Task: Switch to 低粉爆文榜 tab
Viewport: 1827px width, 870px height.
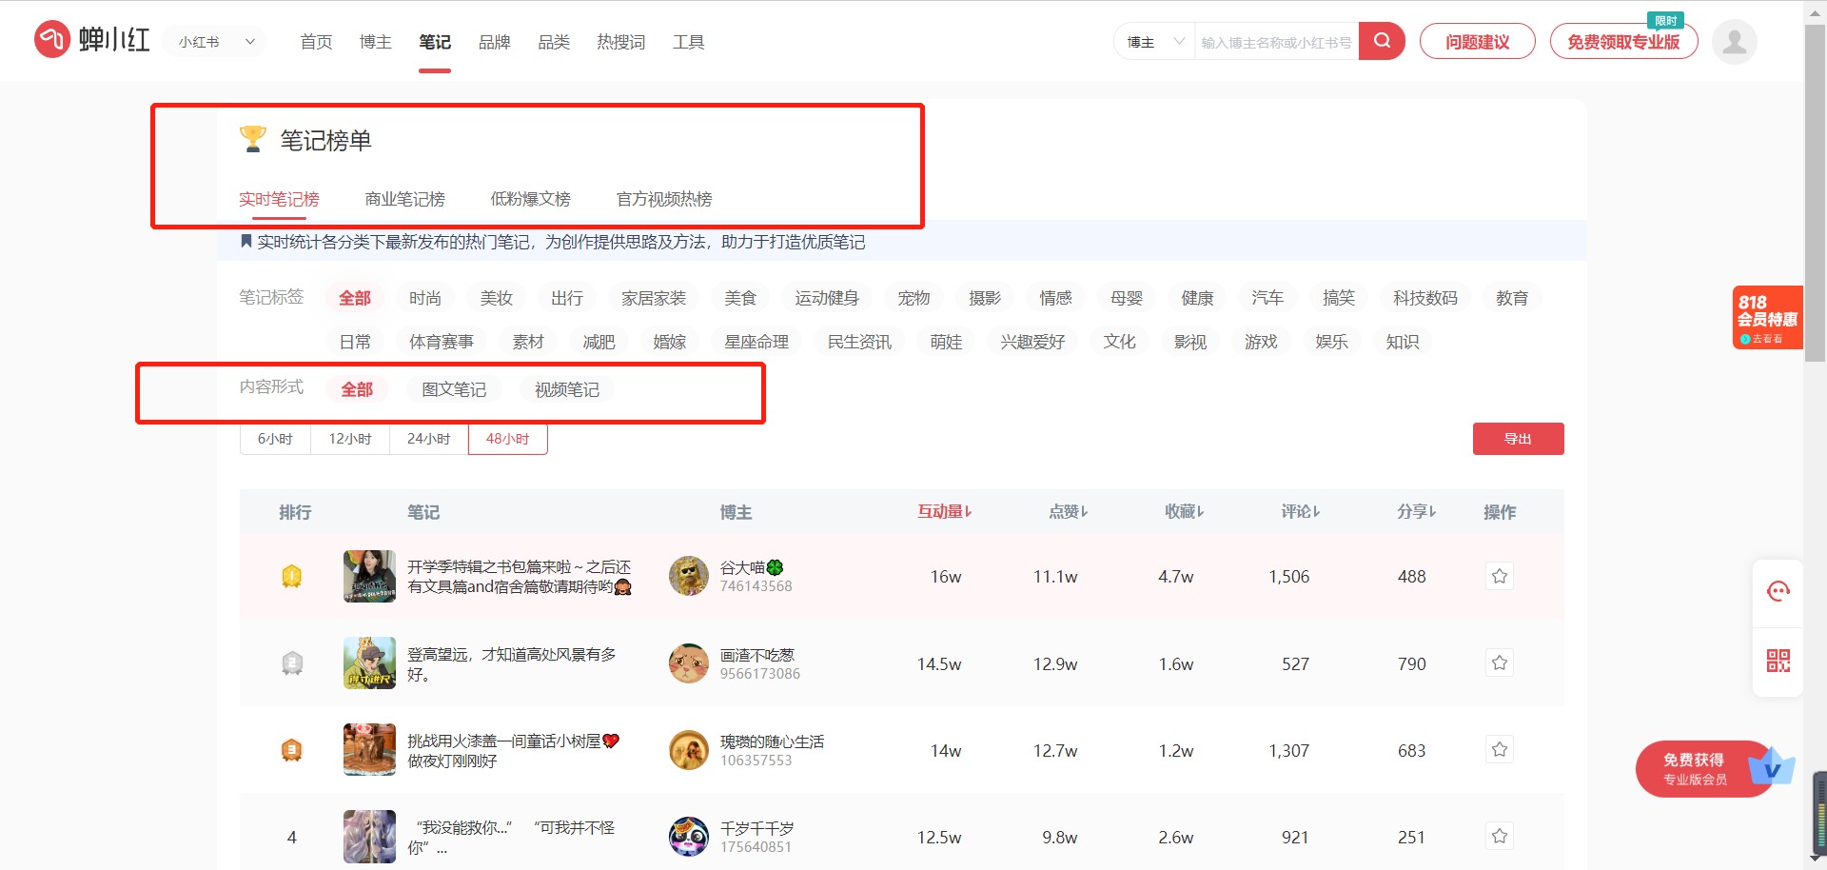Action: pyautogui.click(x=531, y=199)
